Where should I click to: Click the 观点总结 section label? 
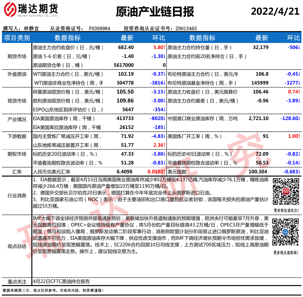click(x=17, y=246)
